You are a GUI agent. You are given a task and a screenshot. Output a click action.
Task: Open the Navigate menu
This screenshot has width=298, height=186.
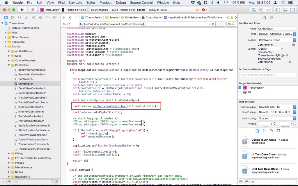75,3
